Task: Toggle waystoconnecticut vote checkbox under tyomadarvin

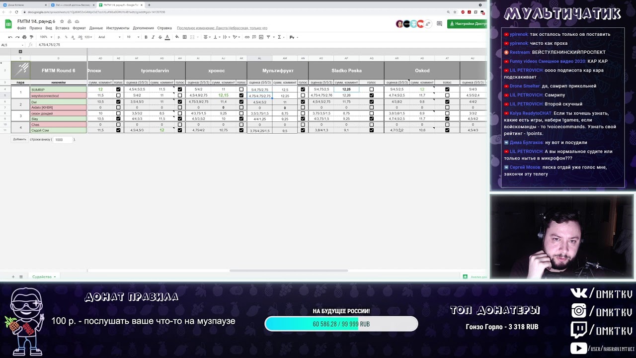Action: [x=180, y=95]
